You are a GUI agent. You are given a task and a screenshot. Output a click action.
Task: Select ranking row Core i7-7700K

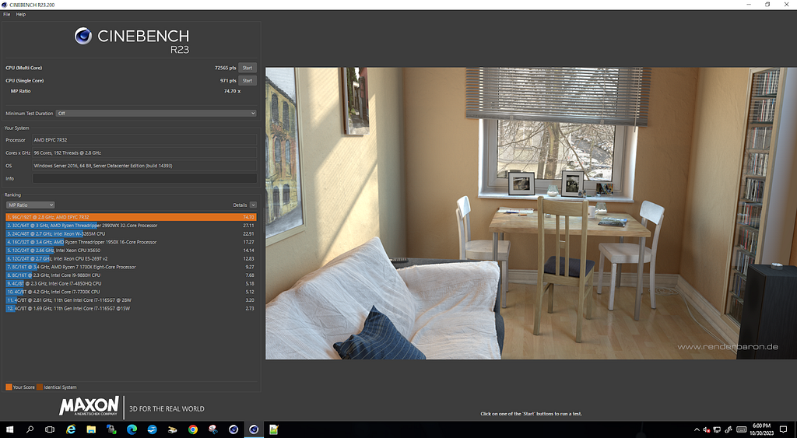(x=131, y=292)
